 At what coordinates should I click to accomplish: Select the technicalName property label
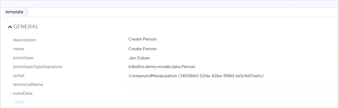tap(28, 85)
